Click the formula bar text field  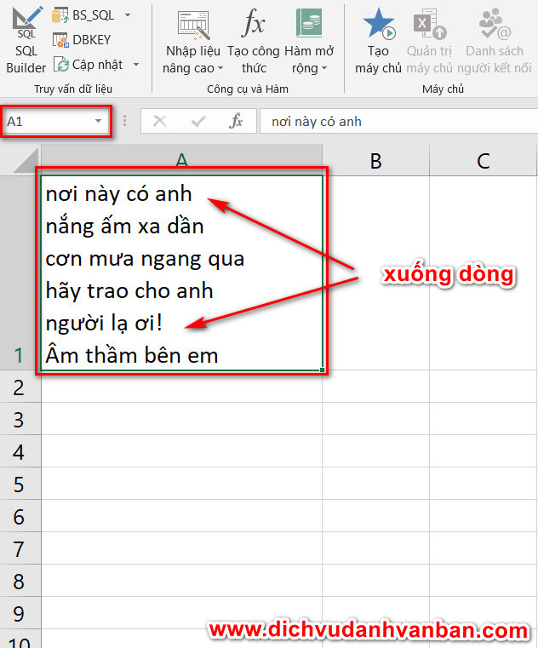click(398, 121)
